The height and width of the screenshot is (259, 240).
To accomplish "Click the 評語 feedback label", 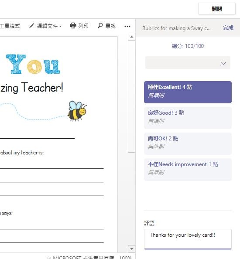I will click(x=149, y=223).
